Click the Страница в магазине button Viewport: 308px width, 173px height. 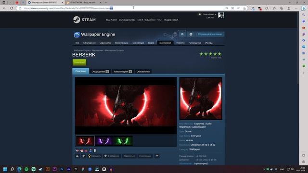[210, 34]
